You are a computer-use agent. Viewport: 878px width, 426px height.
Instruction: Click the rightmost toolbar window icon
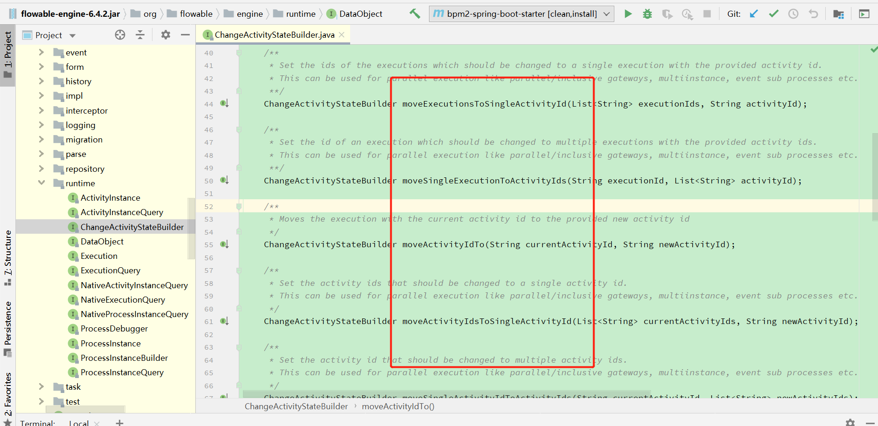(x=864, y=14)
